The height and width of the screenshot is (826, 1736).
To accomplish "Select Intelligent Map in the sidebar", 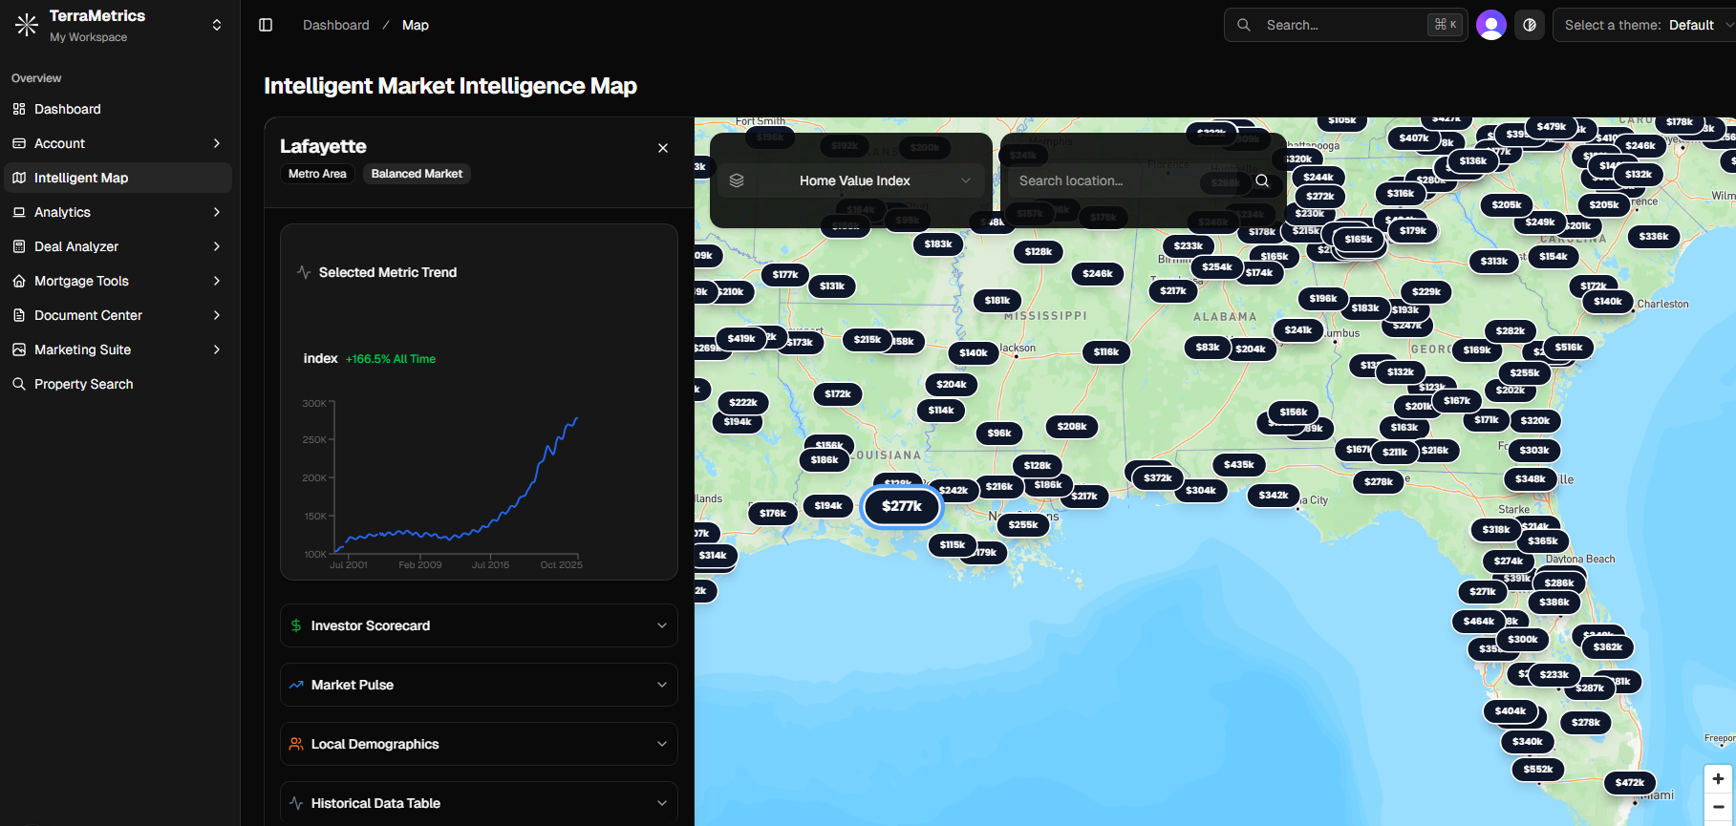I will click(118, 178).
